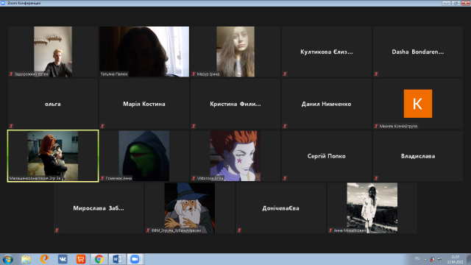Click the ФВМ_2група_ЗубаньМаксим name label
Screen dimensions: 471x265
click(x=176, y=230)
